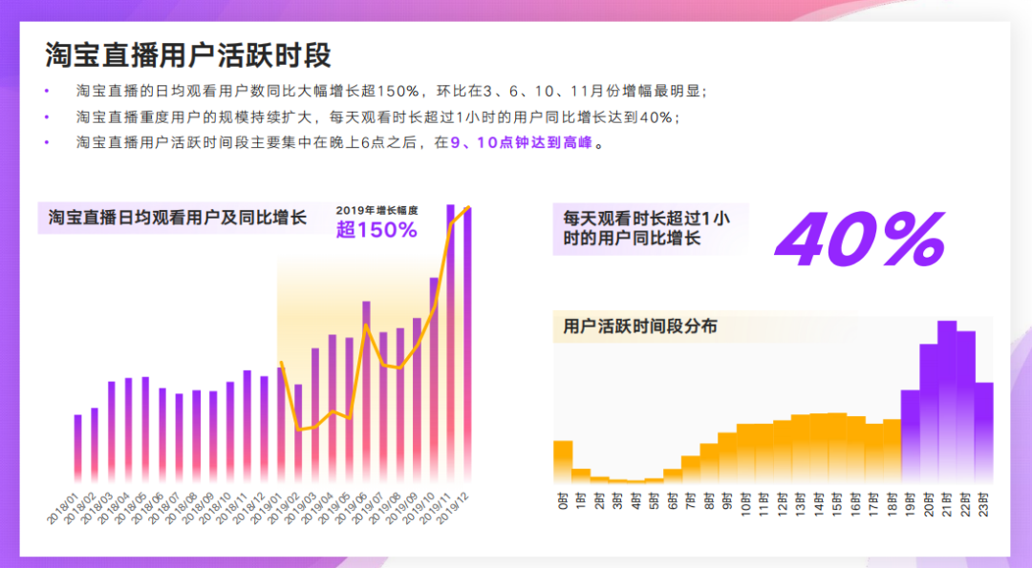Click the 2018/05 bar in the daily viewers chart

(x=145, y=430)
